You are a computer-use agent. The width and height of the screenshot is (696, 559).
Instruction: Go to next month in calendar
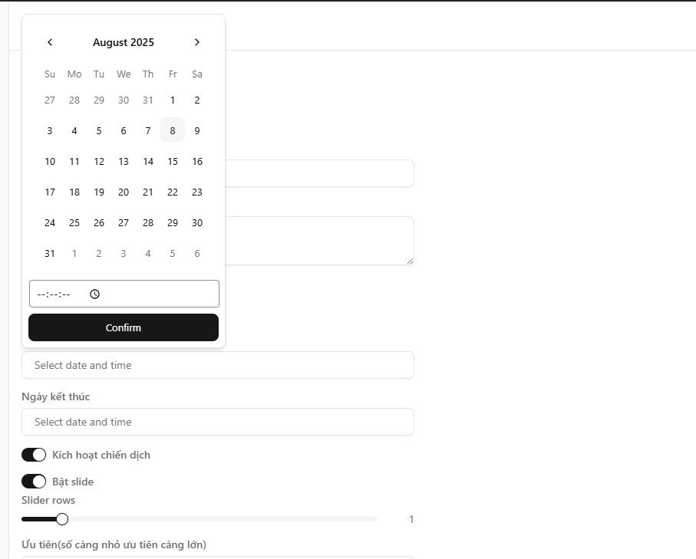(x=197, y=42)
